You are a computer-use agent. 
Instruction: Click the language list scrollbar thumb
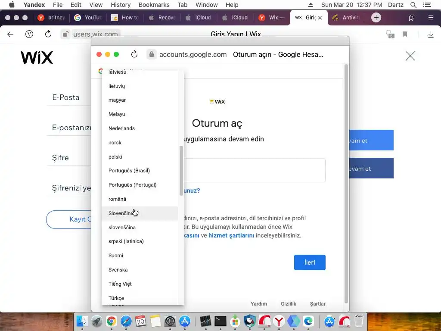[181, 171]
